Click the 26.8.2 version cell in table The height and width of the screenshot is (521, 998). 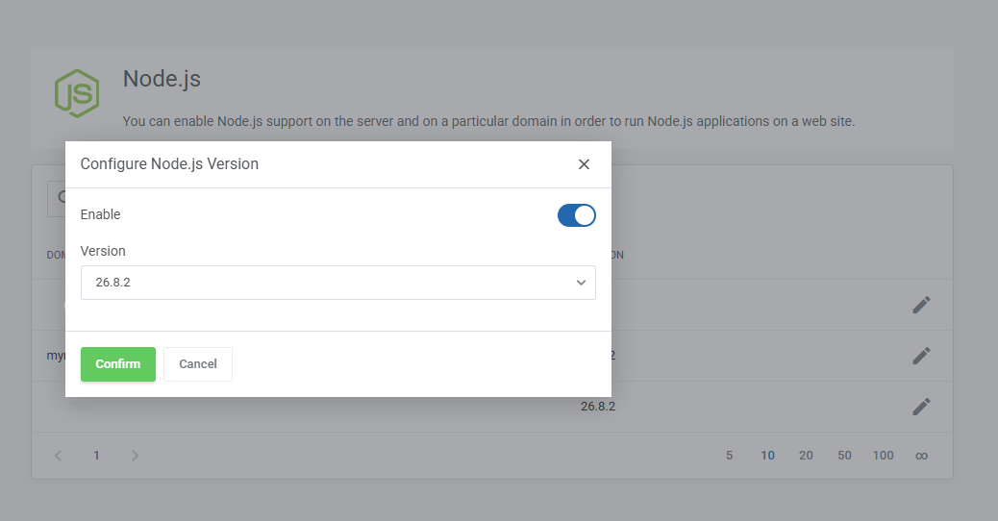598,407
